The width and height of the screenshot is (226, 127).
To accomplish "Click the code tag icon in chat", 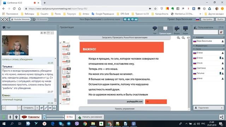I will (x=19, y=108).
